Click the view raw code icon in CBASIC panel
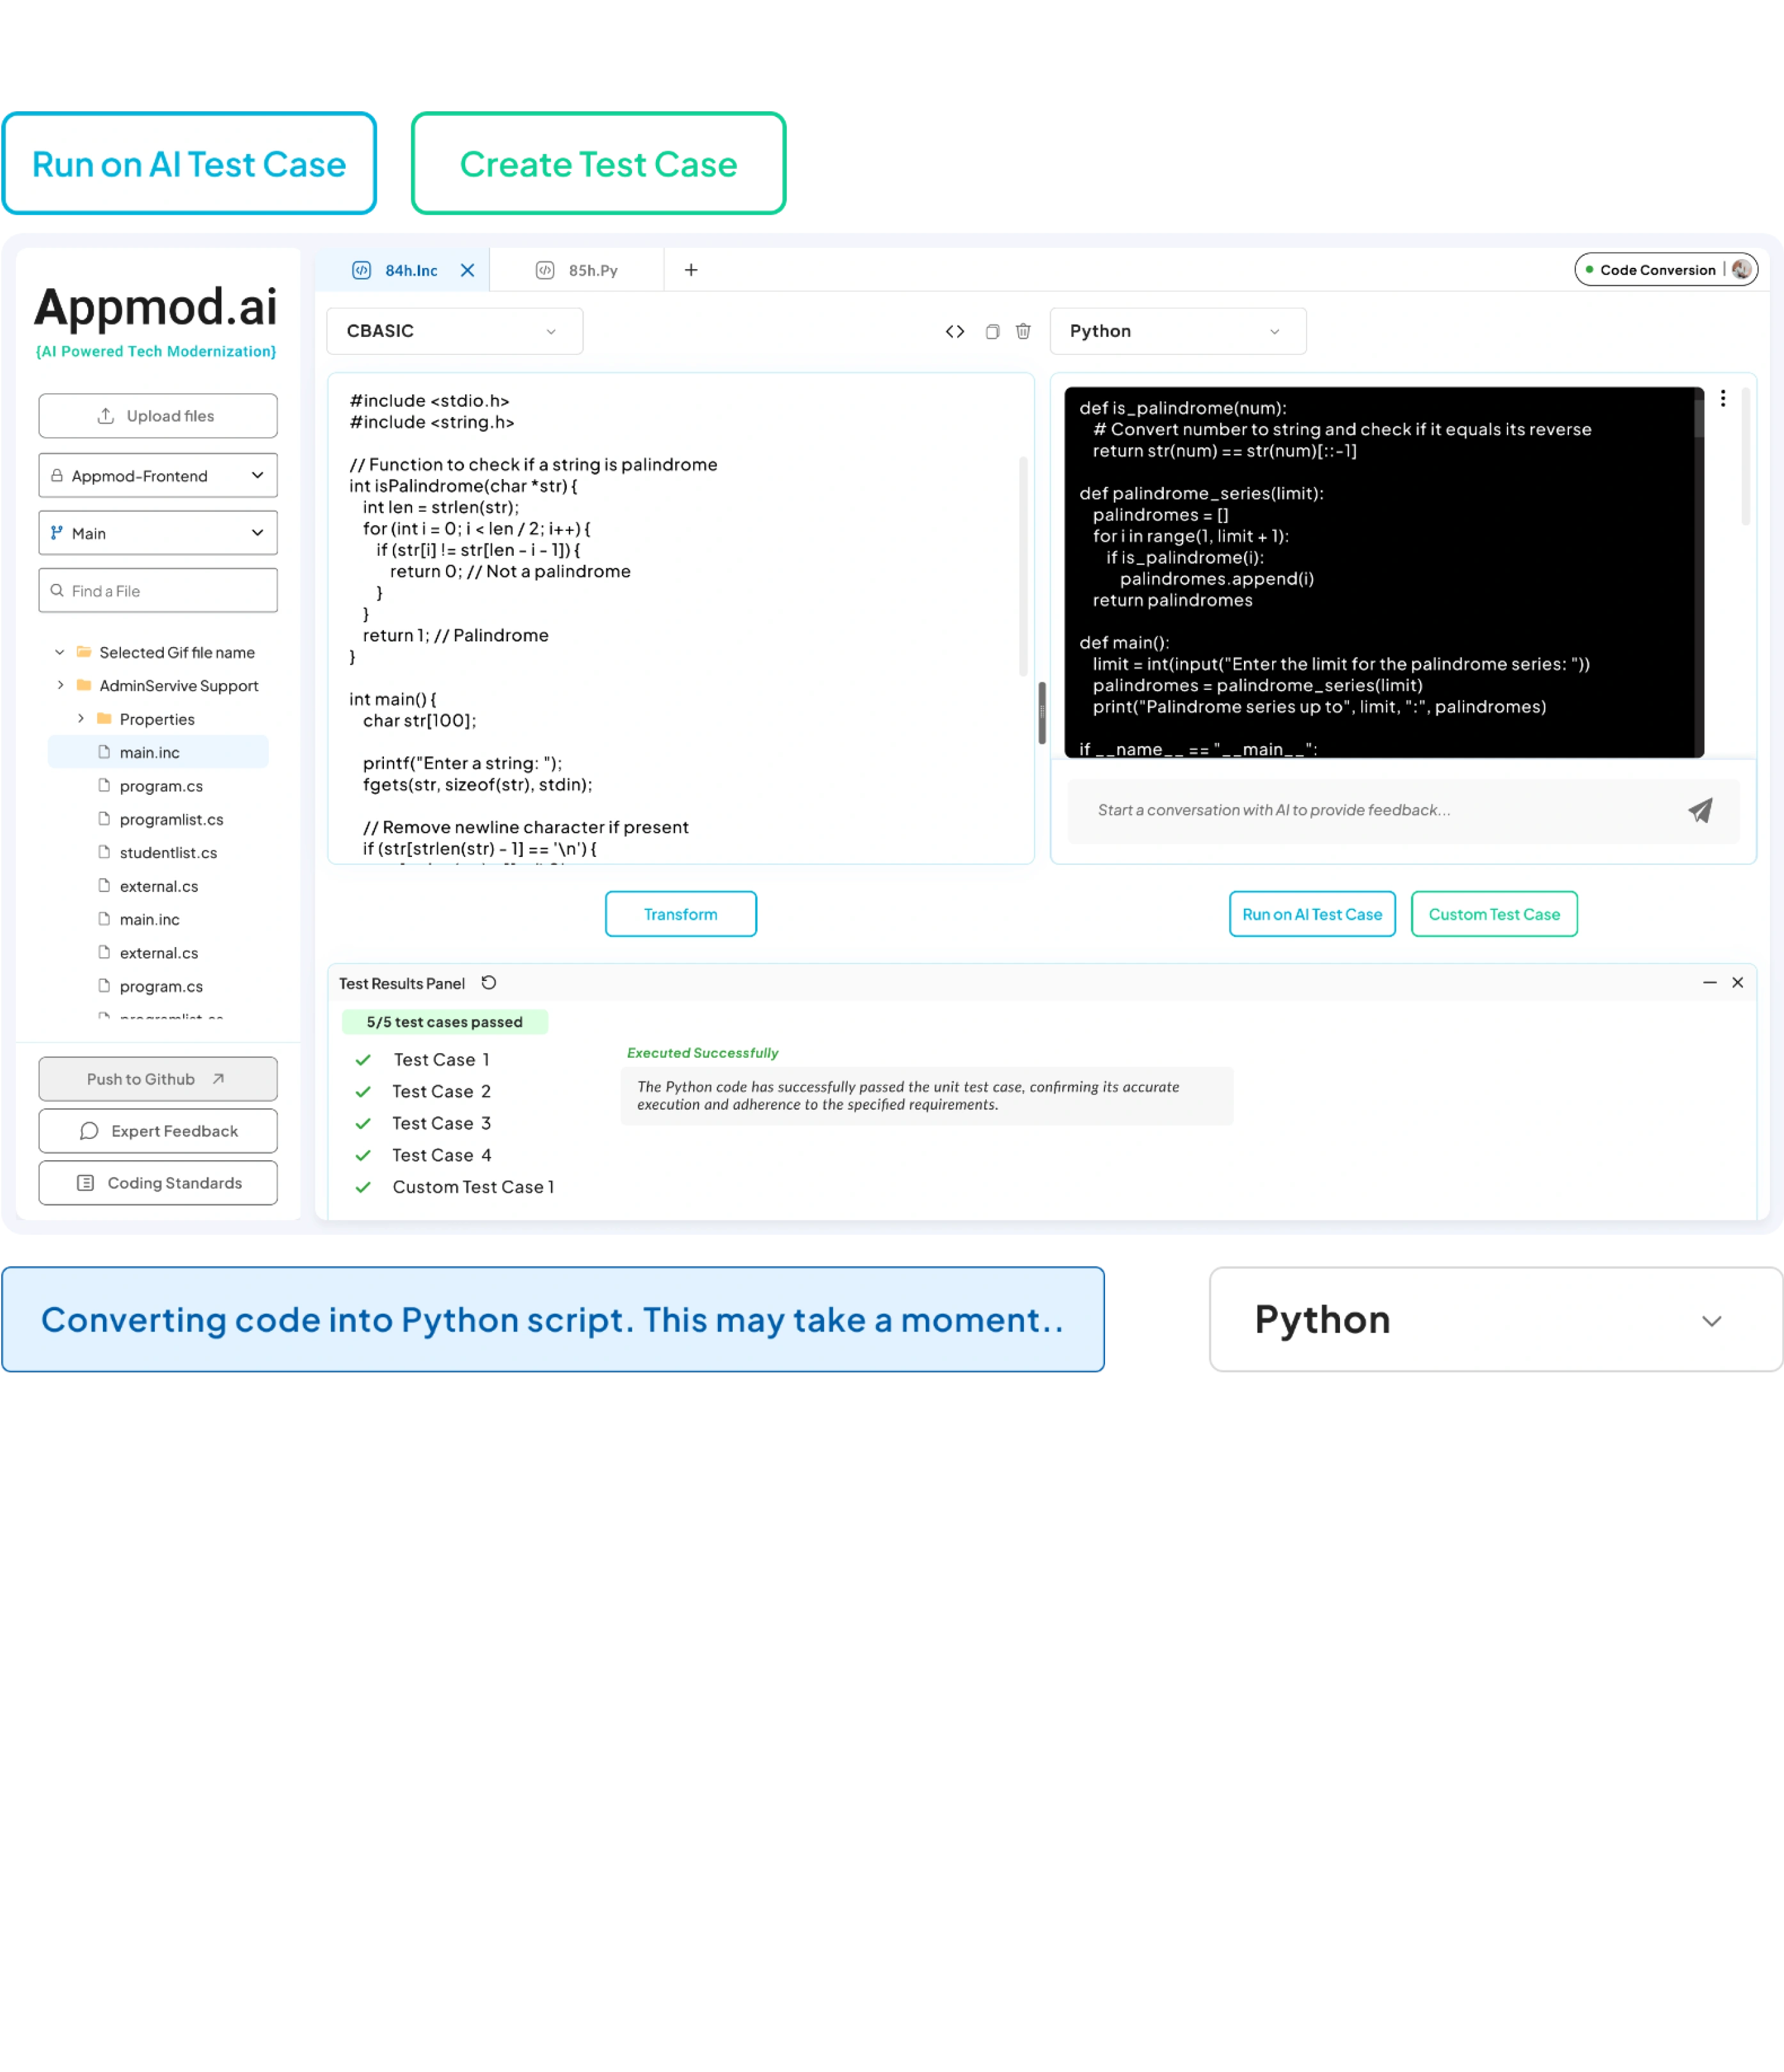 tap(952, 331)
